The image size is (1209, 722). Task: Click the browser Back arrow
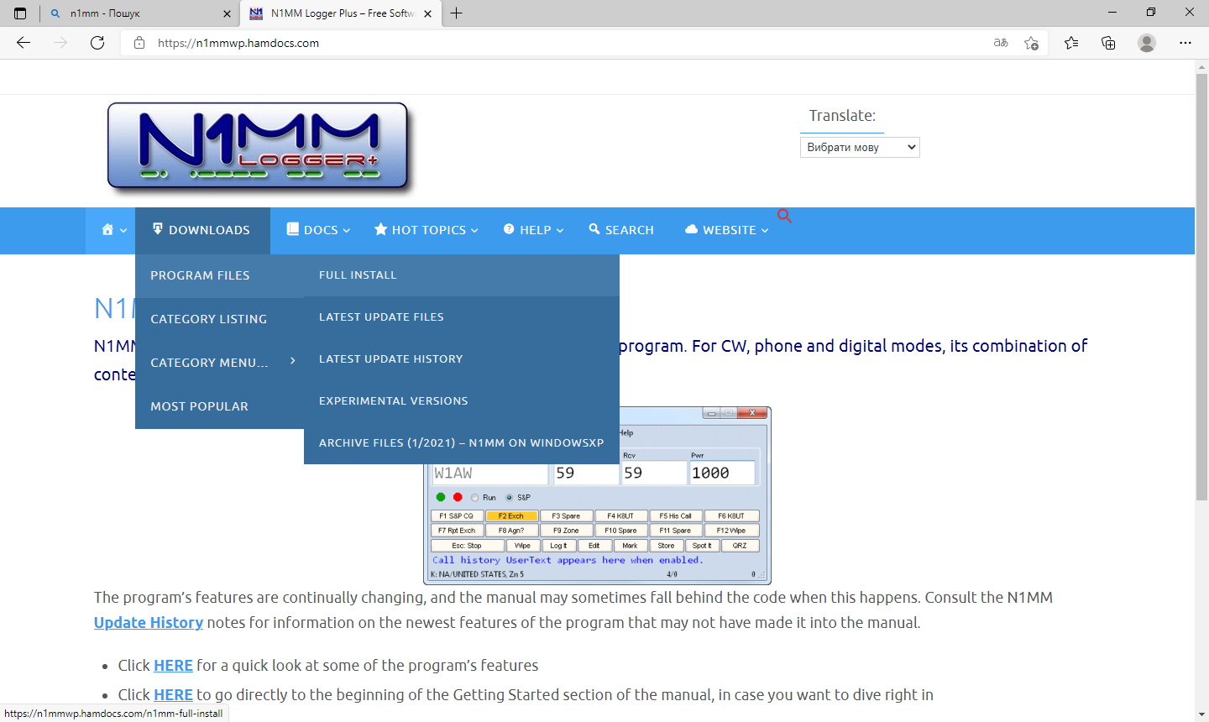pyautogui.click(x=24, y=43)
